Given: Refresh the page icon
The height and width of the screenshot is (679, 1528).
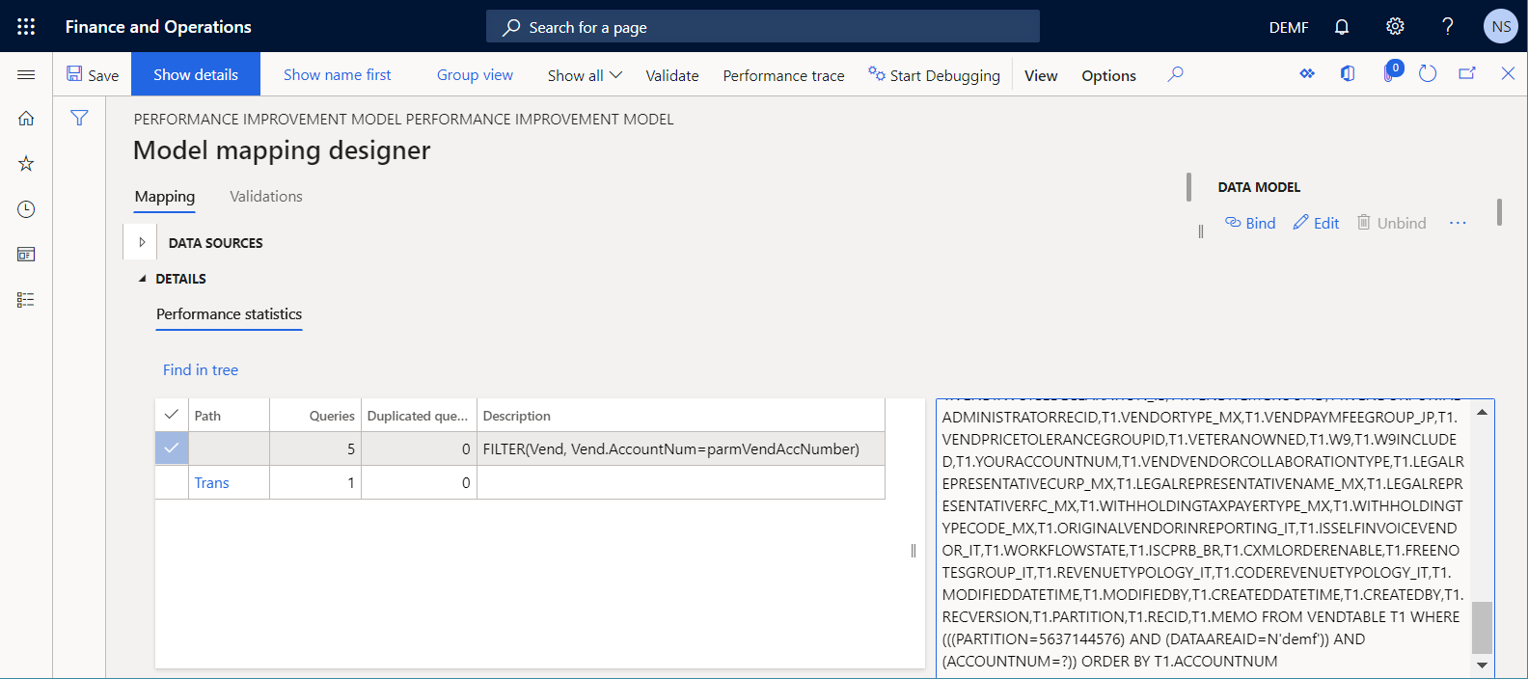Looking at the screenshot, I should tap(1428, 73).
